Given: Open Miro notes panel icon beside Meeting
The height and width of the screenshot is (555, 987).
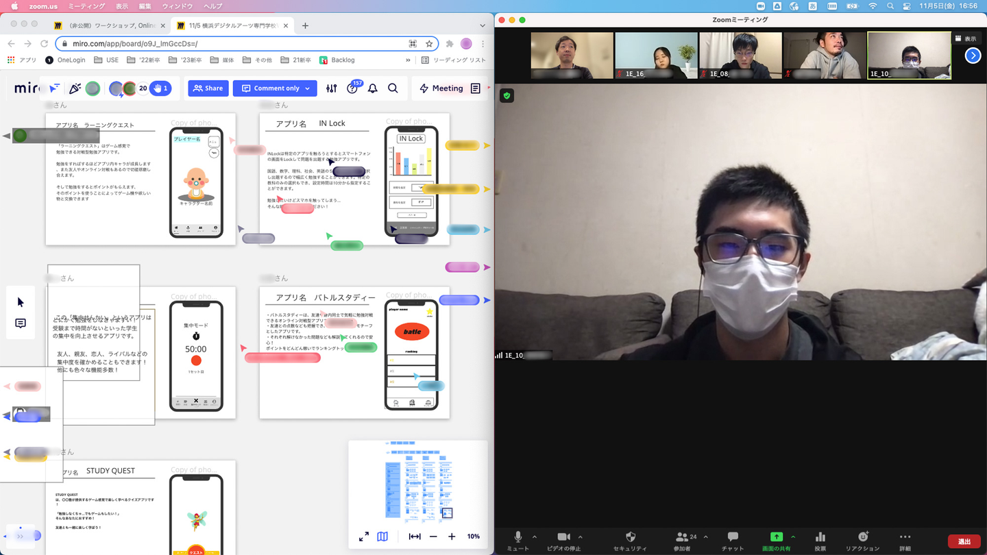Looking at the screenshot, I should pos(475,88).
